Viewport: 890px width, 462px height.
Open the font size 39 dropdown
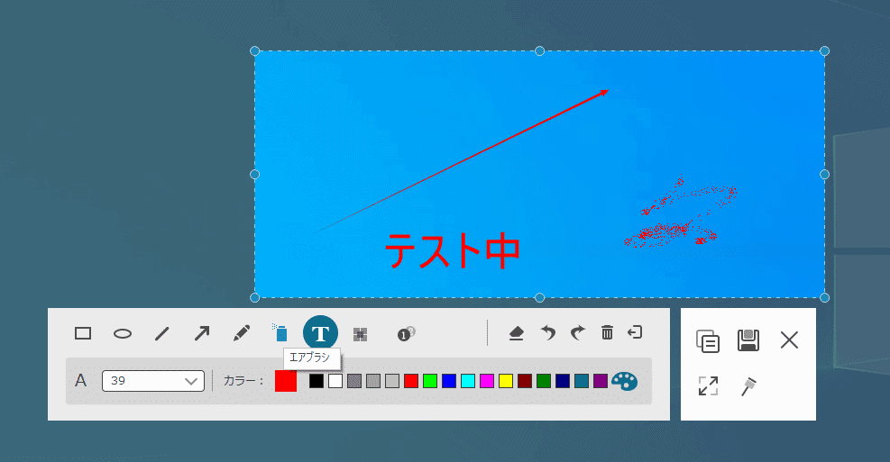tap(153, 381)
